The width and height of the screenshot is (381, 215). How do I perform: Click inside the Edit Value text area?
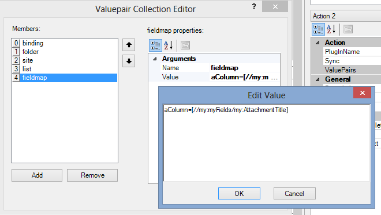pyautogui.click(x=267, y=143)
